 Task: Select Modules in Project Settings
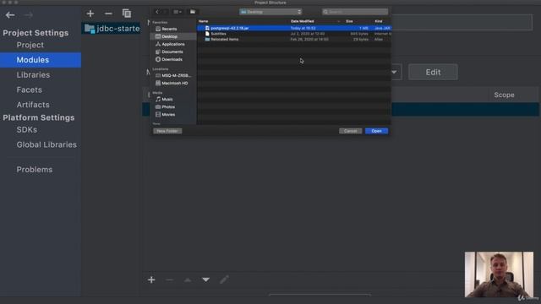(41, 60)
